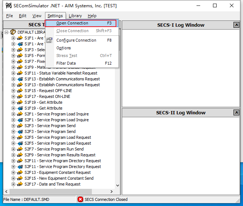
Task: Select S1F15 - Request OFF-LINE
Action: point(48,91)
